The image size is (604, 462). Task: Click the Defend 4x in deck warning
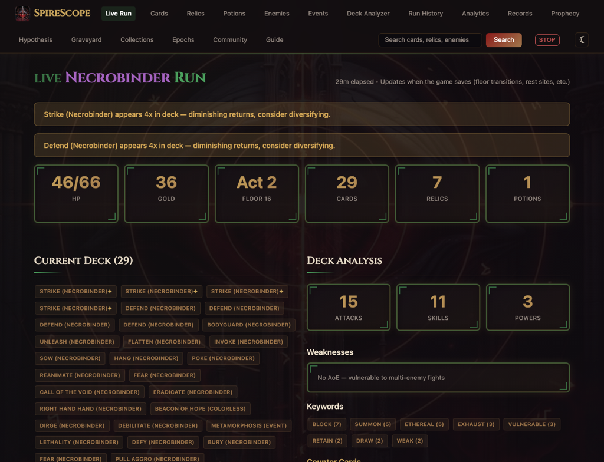coord(301,145)
